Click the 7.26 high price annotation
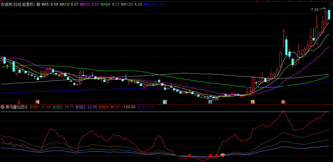The width and height of the screenshot is (333, 162). pyautogui.click(x=314, y=10)
